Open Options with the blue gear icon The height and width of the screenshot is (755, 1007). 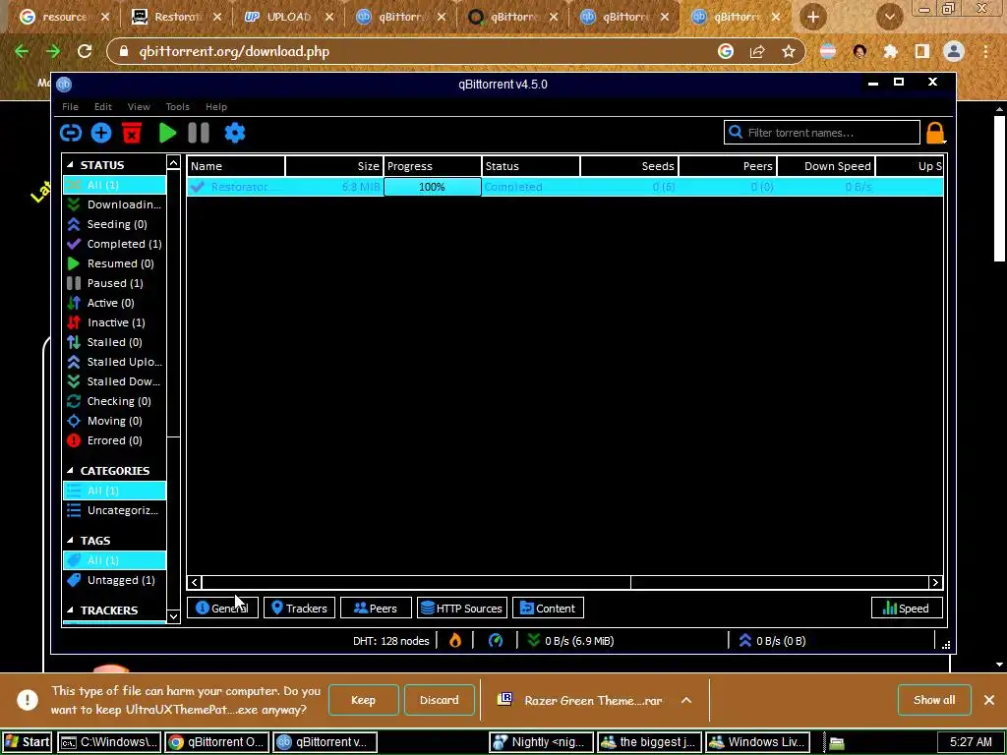(234, 133)
